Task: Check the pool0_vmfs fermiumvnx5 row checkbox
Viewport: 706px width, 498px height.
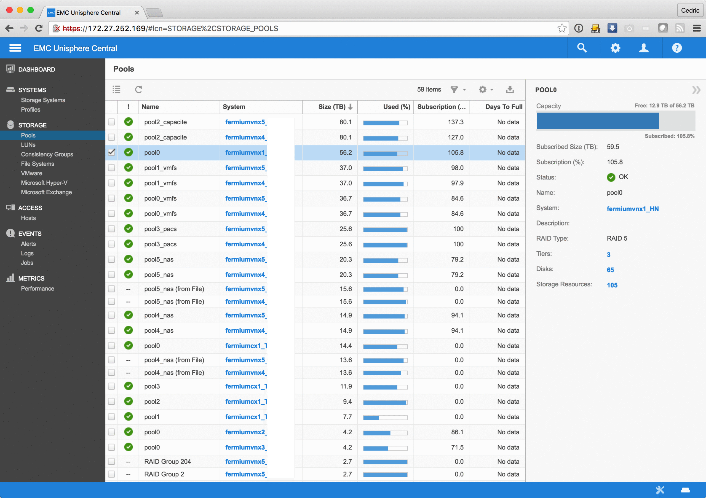Action: (111, 198)
